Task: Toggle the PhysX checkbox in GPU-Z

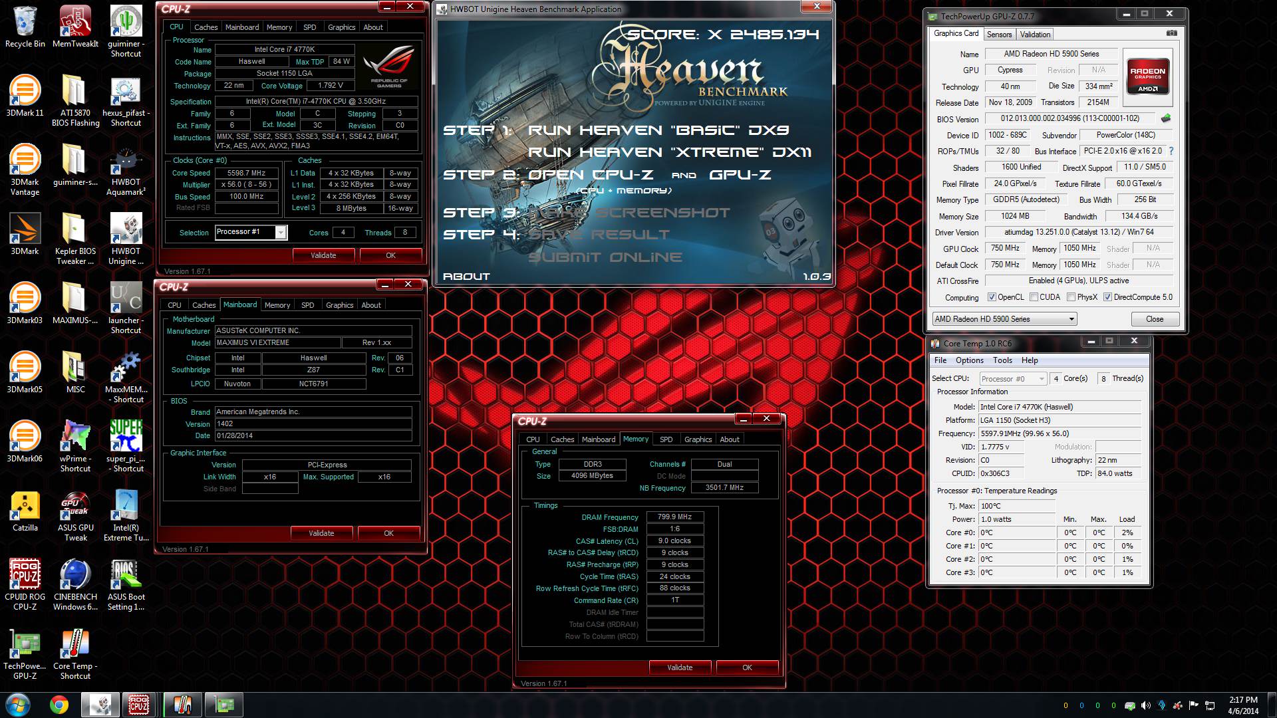Action: pyautogui.click(x=1071, y=297)
